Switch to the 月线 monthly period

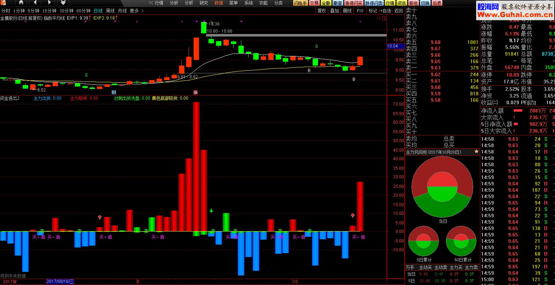(x=122, y=11)
